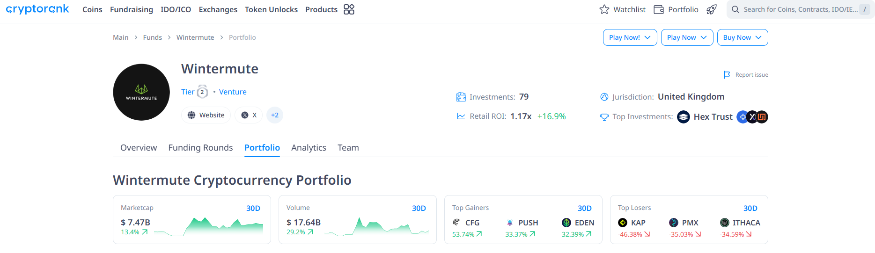The image size is (875, 253).
Task: Change Volume 30D period selector
Action: click(x=419, y=208)
